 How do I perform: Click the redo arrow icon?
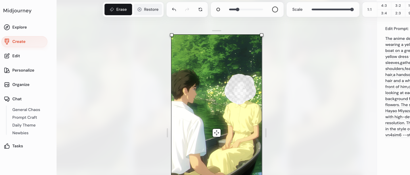[187, 9]
